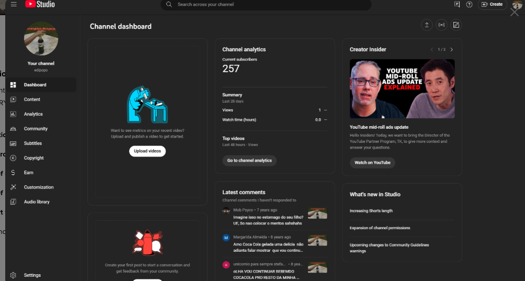Open the hamburger navigation menu

(x=14, y=4)
